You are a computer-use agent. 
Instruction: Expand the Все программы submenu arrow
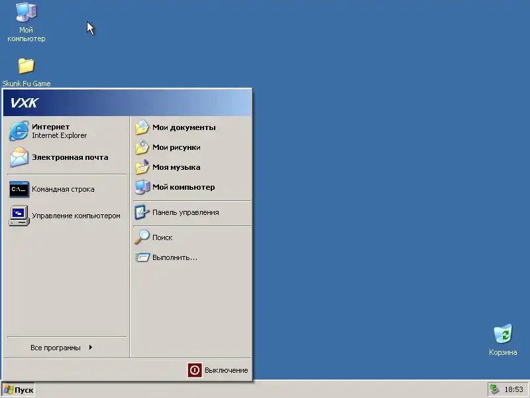[x=91, y=348]
